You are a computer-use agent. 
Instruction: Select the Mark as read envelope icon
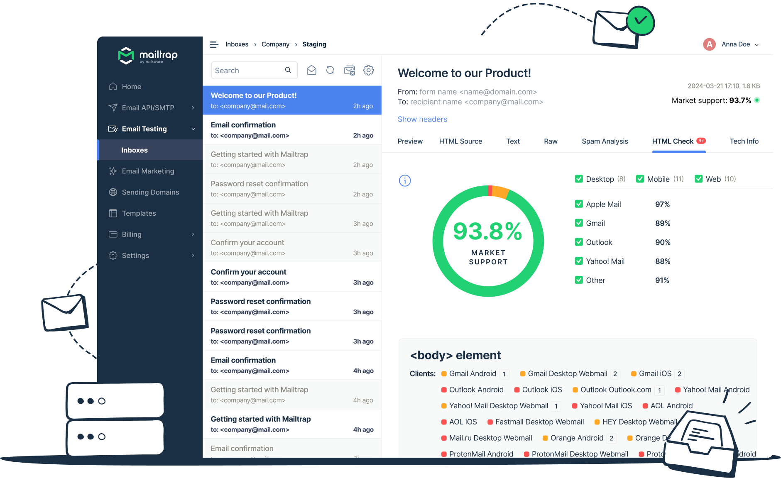311,70
